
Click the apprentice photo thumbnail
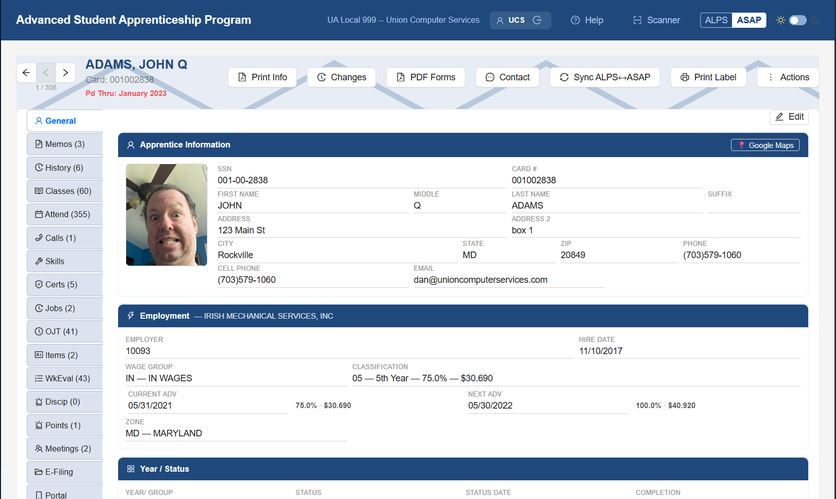pos(167,215)
